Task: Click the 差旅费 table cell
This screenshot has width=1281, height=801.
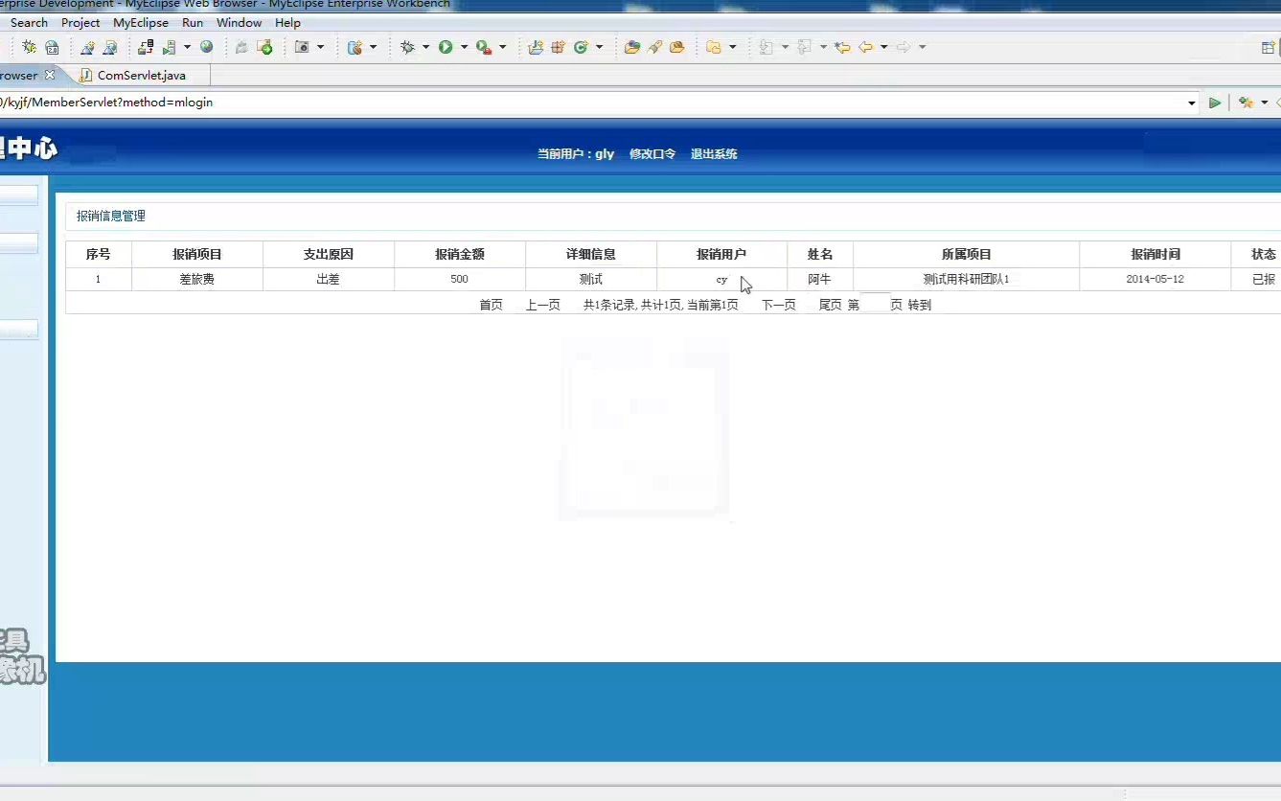Action: pos(196,280)
